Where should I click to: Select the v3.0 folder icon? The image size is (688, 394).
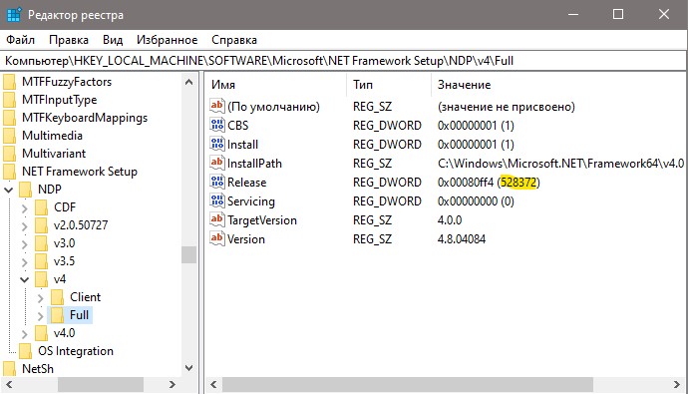coord(41,244)
